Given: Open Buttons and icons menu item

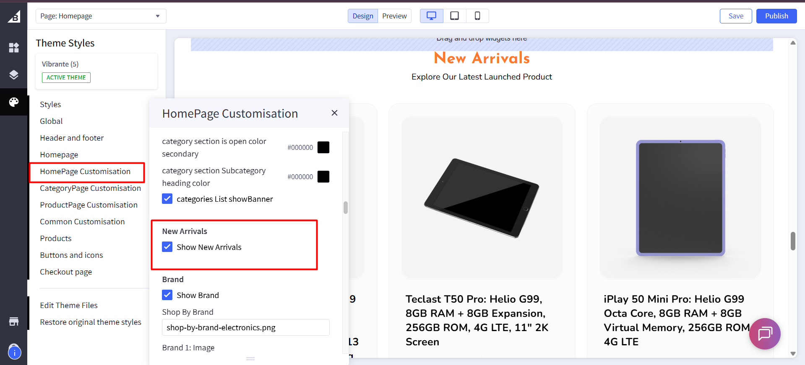Looking at the screenshot, I should click(71, 255).
